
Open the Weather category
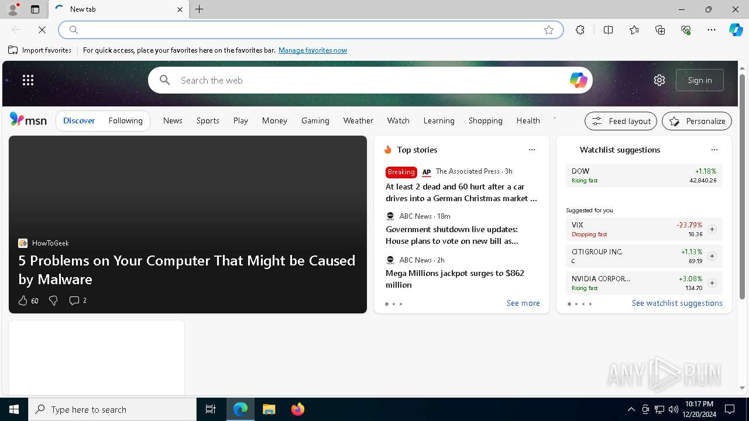358,120
